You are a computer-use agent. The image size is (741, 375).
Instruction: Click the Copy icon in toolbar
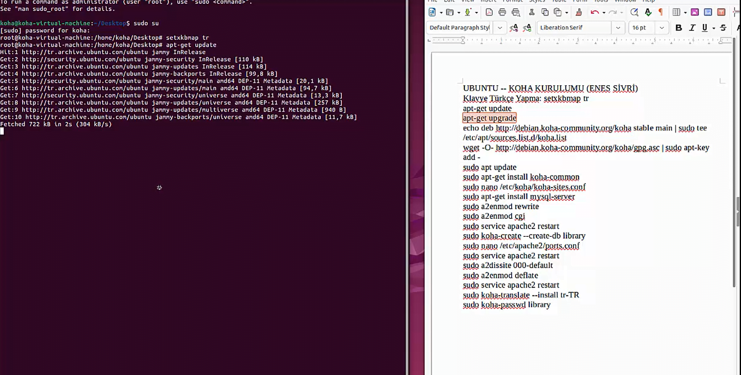tap(545, 13)
